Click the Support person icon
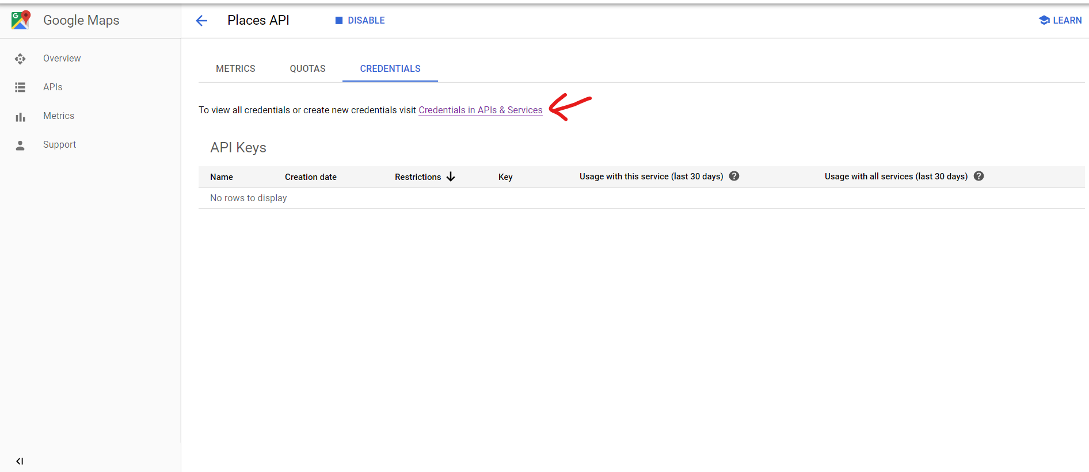The width and height of the screenshot is (1089, 472). [x=20, y=145]
